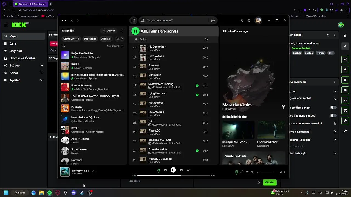Screen dimensions: 351x197
Task: Add More the Victim to library in now-playing panel
Action: pyautogui.click(x=284, y=107)
